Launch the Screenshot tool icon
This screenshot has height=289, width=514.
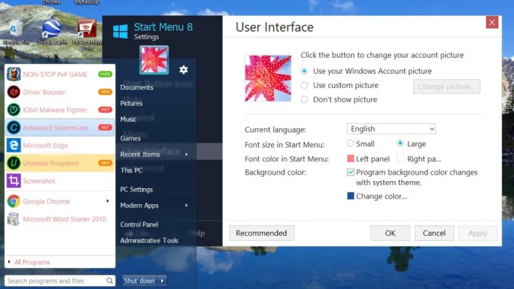[x=13, y=180]
